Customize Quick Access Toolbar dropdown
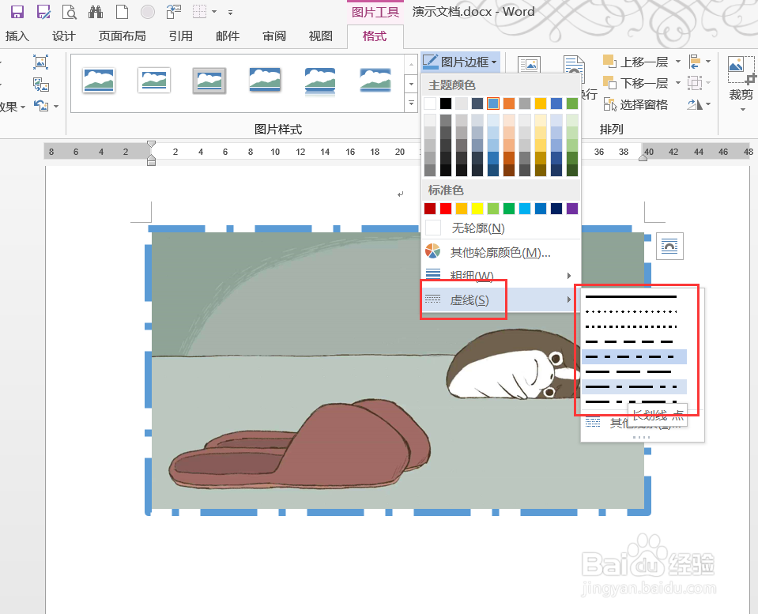 pos(231,12)
